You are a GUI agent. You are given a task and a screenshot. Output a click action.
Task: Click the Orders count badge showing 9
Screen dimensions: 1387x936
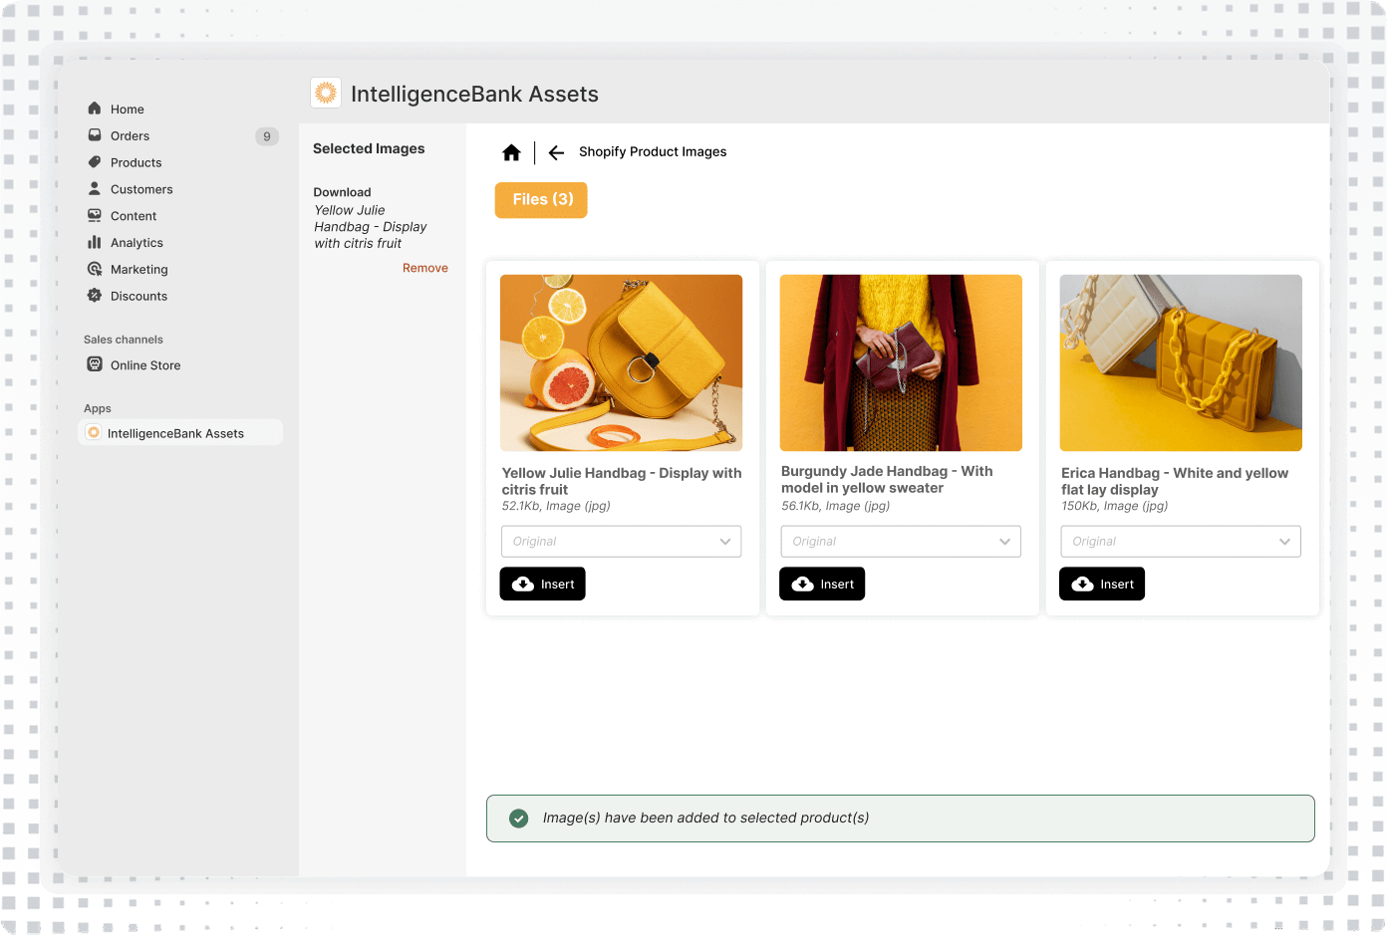[x=267, y=136]
